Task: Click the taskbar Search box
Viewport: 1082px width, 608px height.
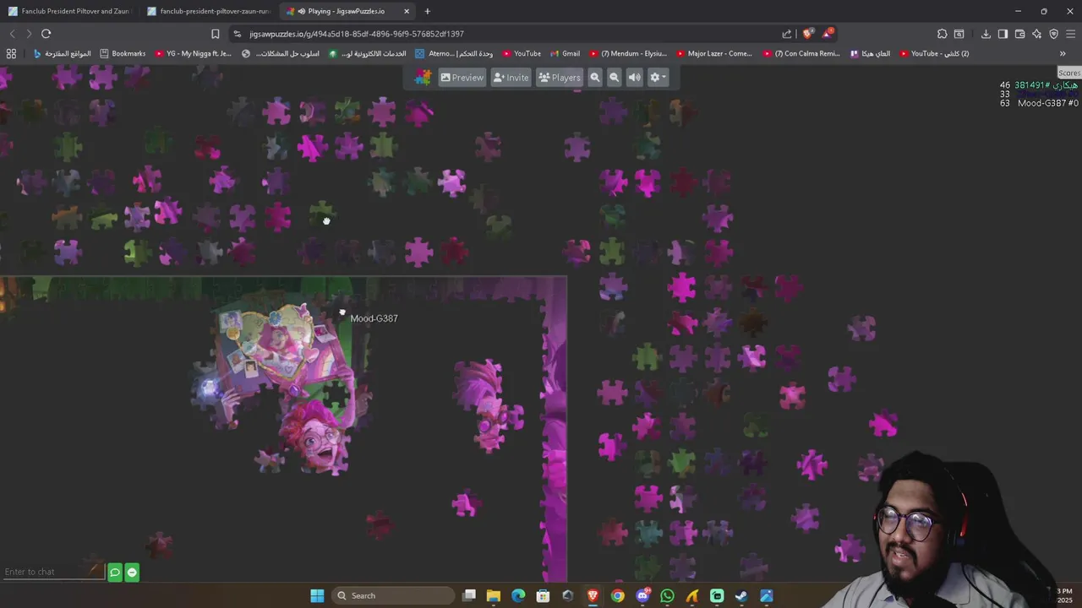Action: (393, 595)
